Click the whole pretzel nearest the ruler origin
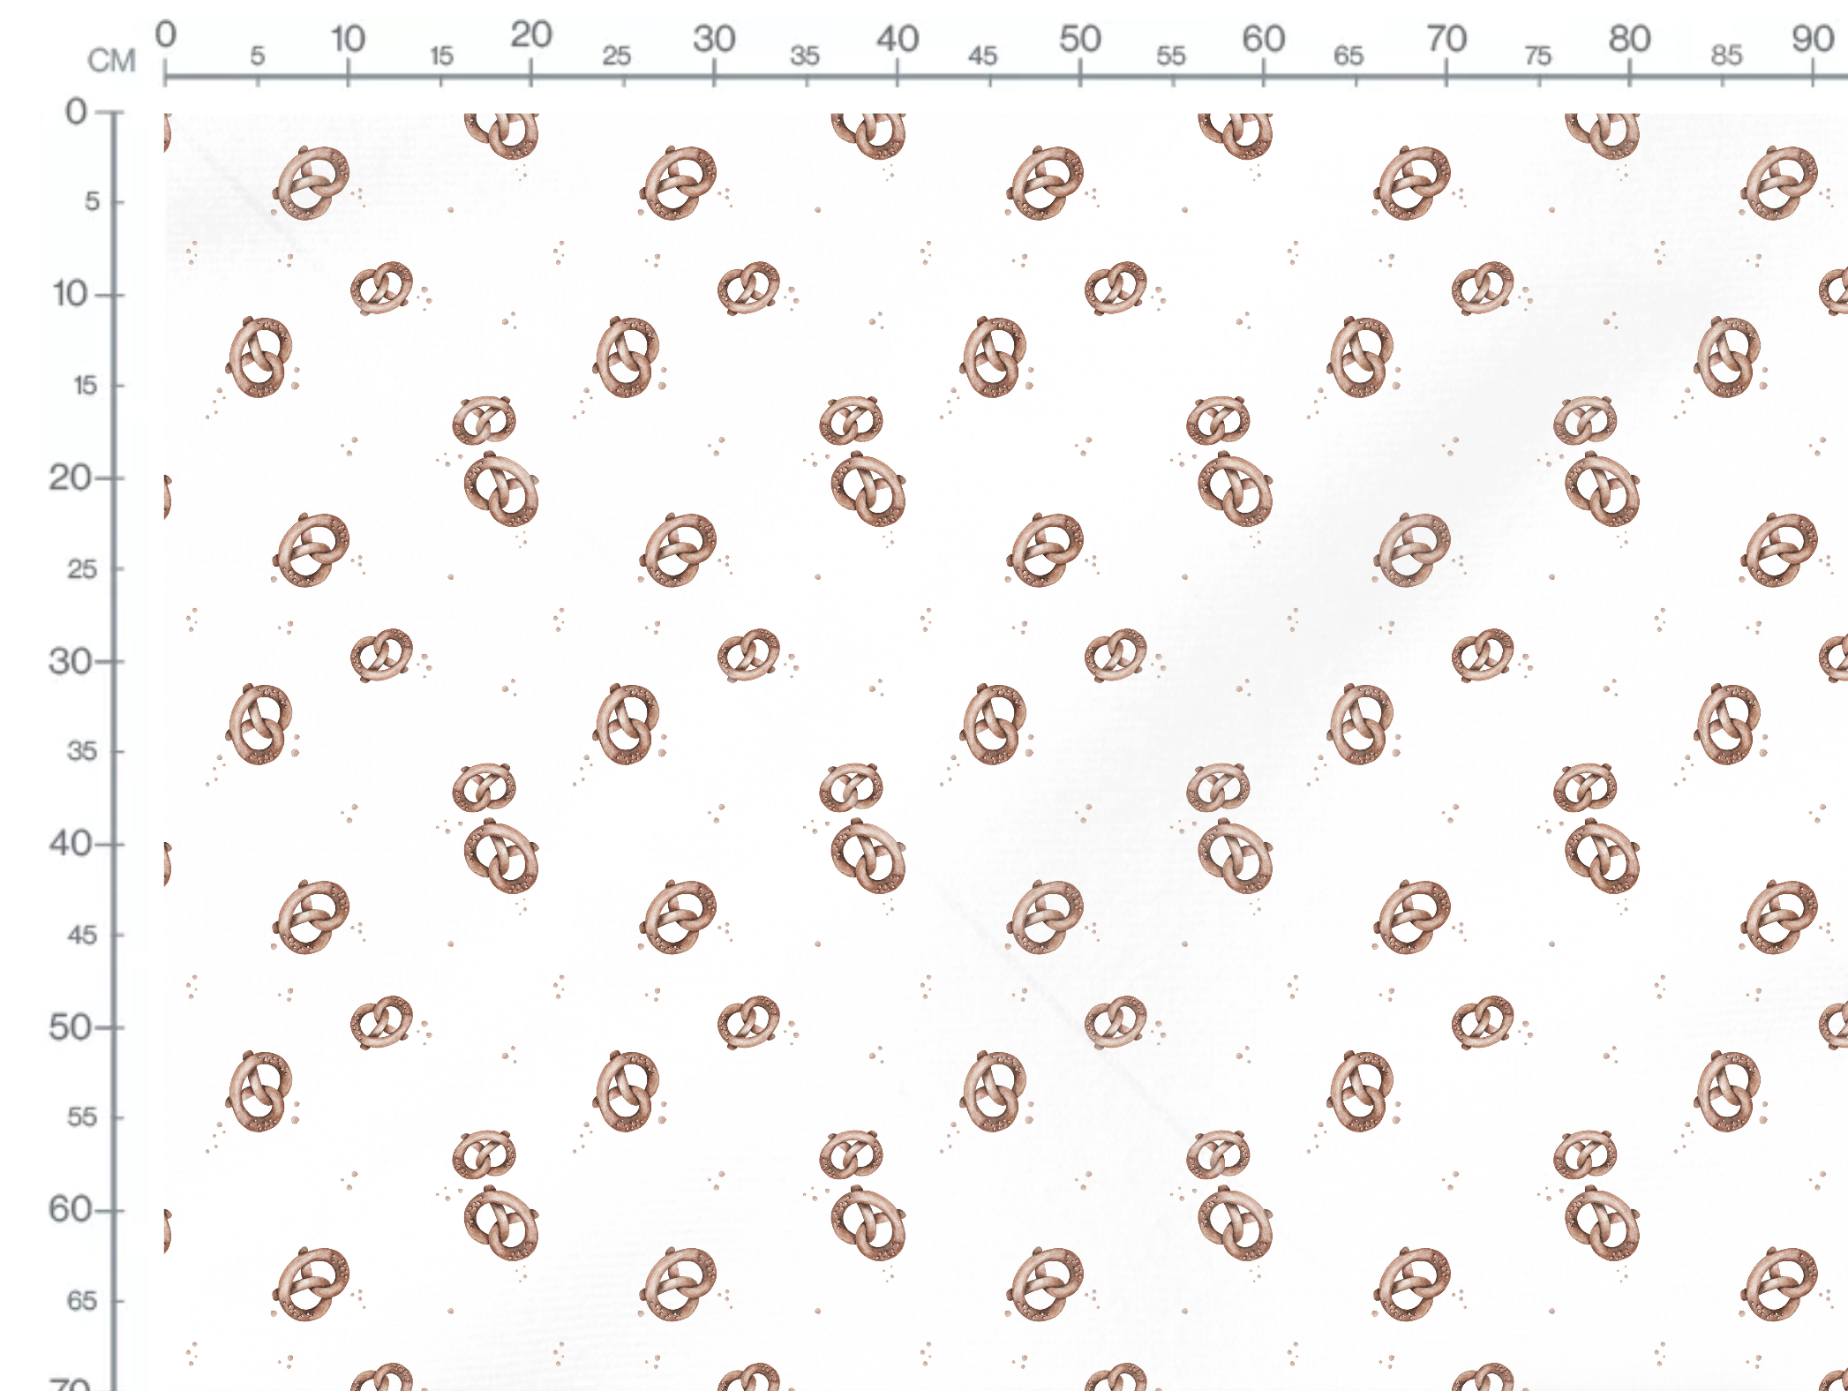1848x1391 pixels. (x=312, y=184)
